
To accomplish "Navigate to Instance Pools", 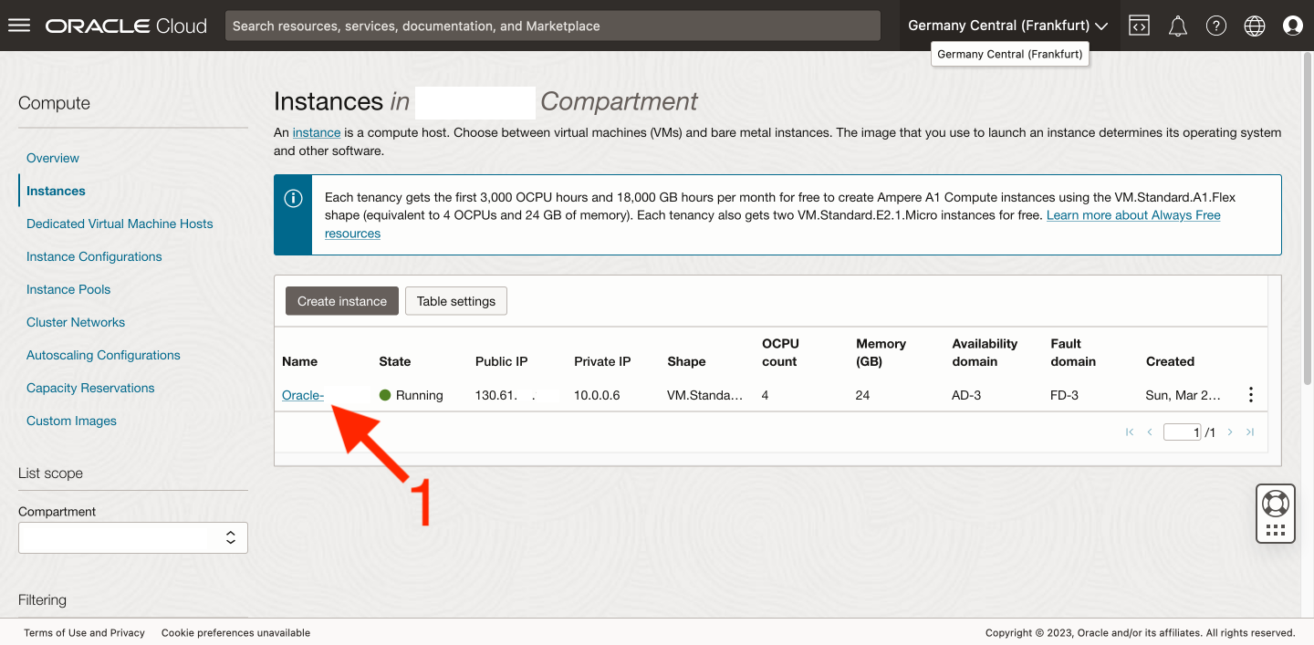I will (x=68, y=289).
